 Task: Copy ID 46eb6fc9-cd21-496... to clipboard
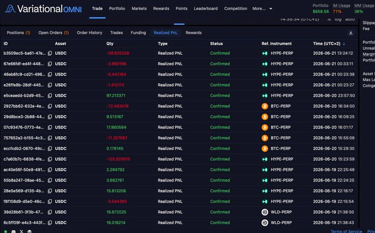click(50, 74)
